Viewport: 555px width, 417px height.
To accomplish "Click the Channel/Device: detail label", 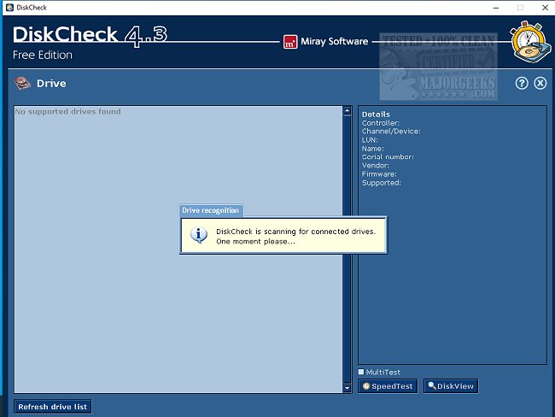I will (x=391, y=132).
